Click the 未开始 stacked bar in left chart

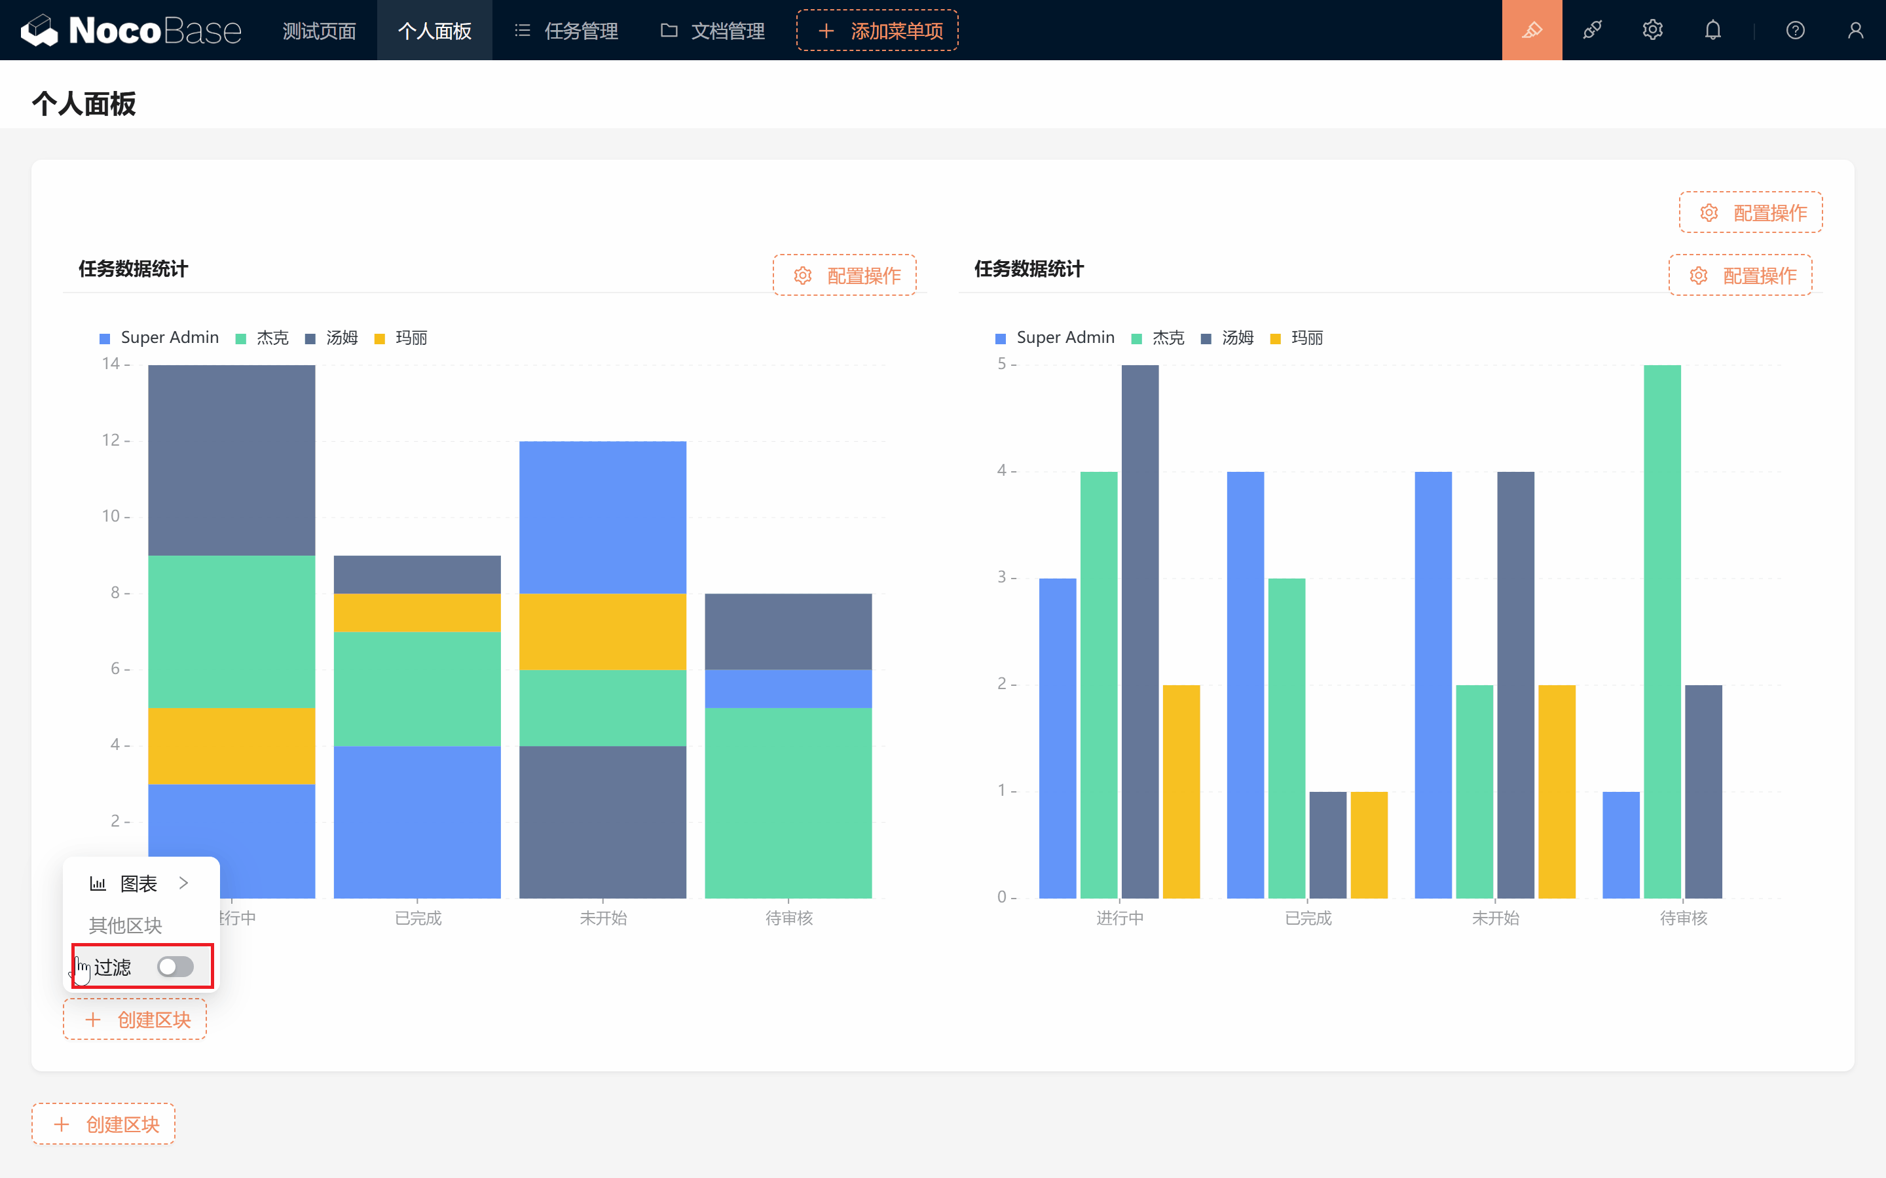(602, 669)
